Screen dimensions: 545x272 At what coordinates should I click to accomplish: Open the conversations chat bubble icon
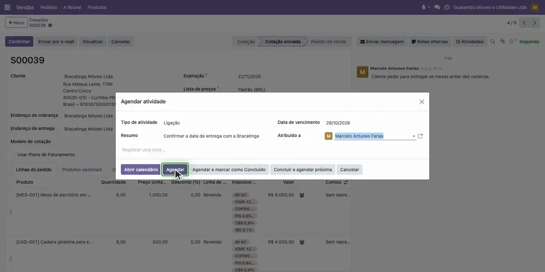pos(437,7)
